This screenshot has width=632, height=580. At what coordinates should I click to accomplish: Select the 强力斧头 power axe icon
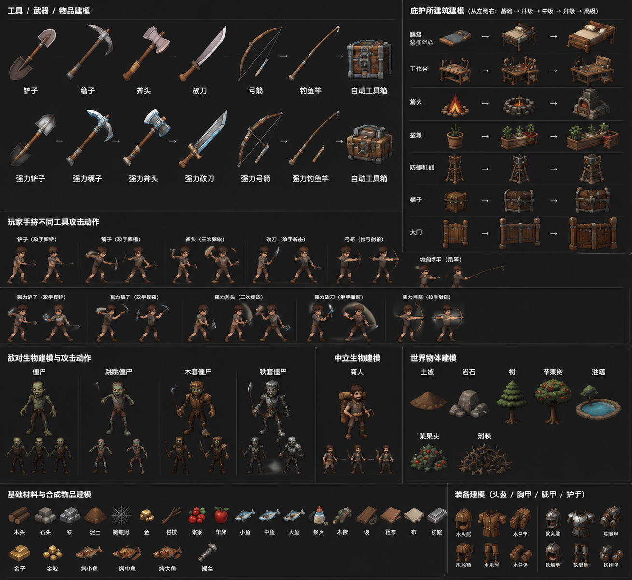tap(147, 138)
